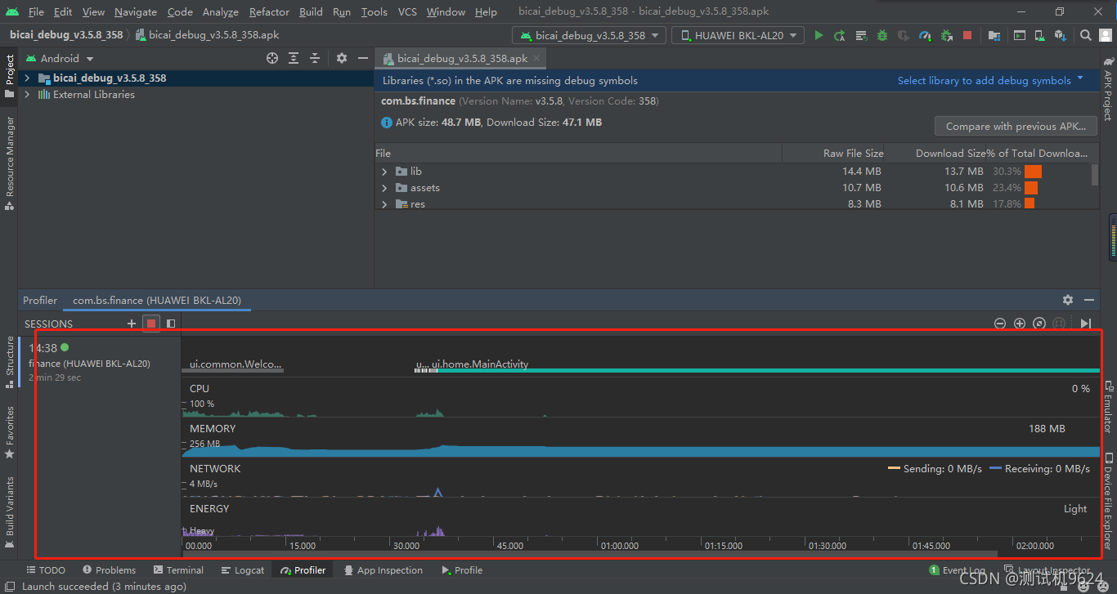Run the app with green play icon
The image size is (1117, 594).
pos(819,35)
